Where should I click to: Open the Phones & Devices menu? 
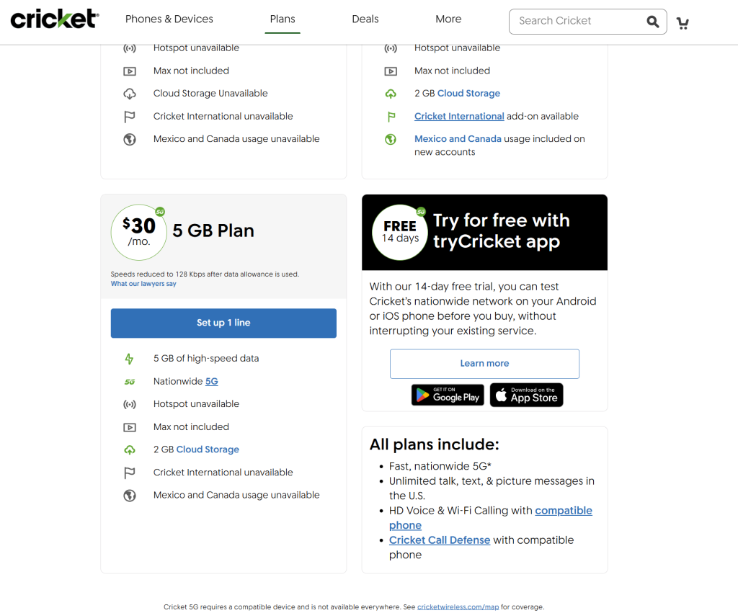(169, 19)
